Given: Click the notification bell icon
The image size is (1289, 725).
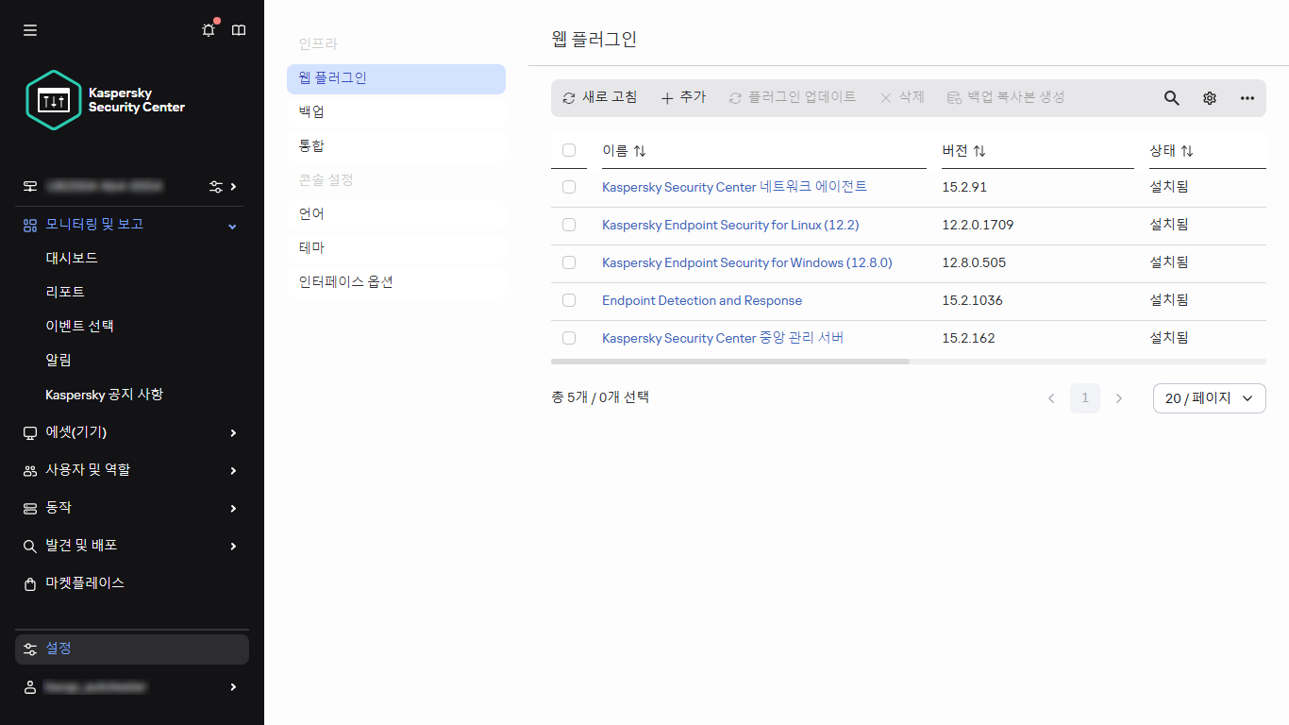Looking at the screenshot, I should point(208,29).
